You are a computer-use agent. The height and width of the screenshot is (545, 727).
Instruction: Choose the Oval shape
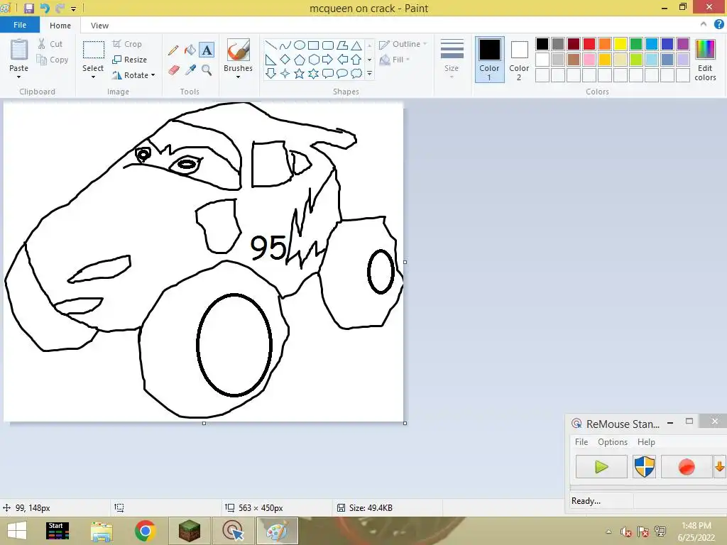click(300, 45)
